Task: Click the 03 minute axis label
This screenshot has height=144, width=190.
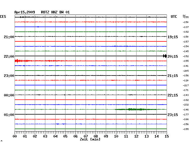Action: [45, 136]
